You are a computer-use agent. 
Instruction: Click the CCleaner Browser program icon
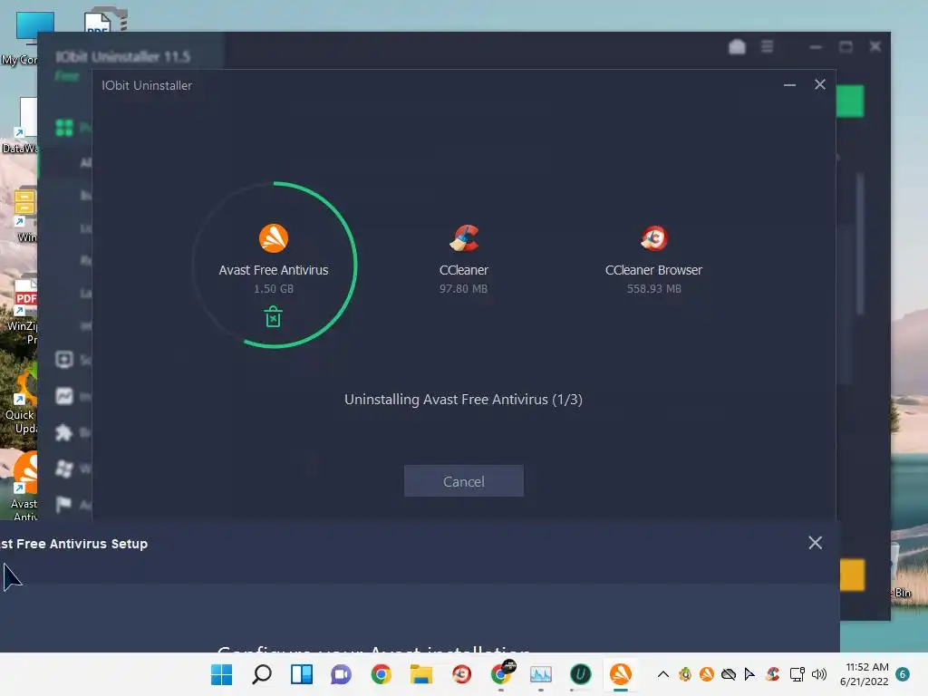(x=654, y=238)
